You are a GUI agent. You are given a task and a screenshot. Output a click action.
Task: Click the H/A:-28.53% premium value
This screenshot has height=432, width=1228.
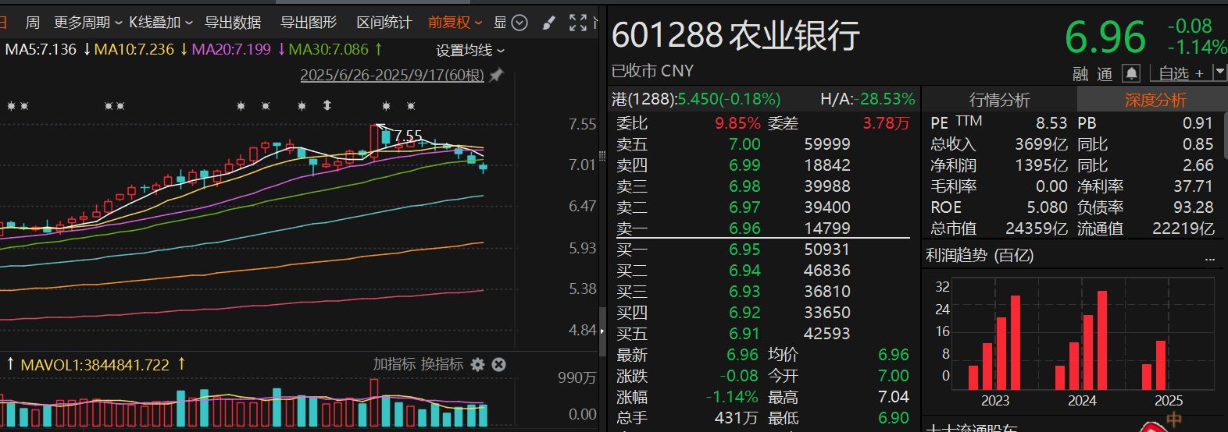coord(867,99)
